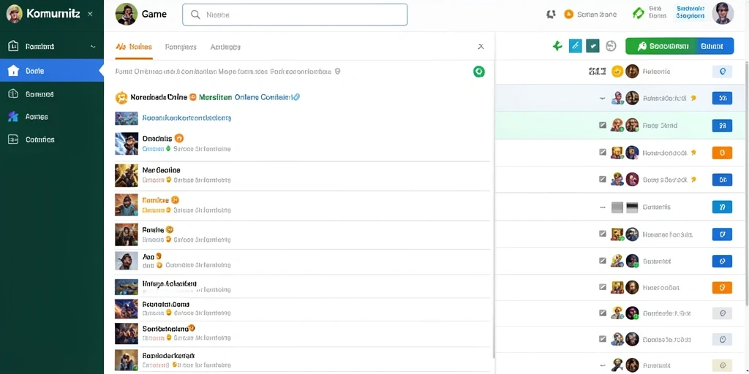This screenshot has width=749, height=374.
Task: Collapse the dash on the gray-squares row
Action: click(603, 207)
